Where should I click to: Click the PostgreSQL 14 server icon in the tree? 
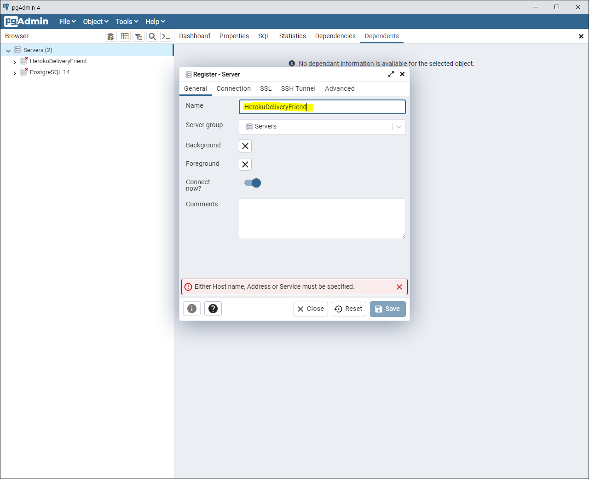[24, 72]
